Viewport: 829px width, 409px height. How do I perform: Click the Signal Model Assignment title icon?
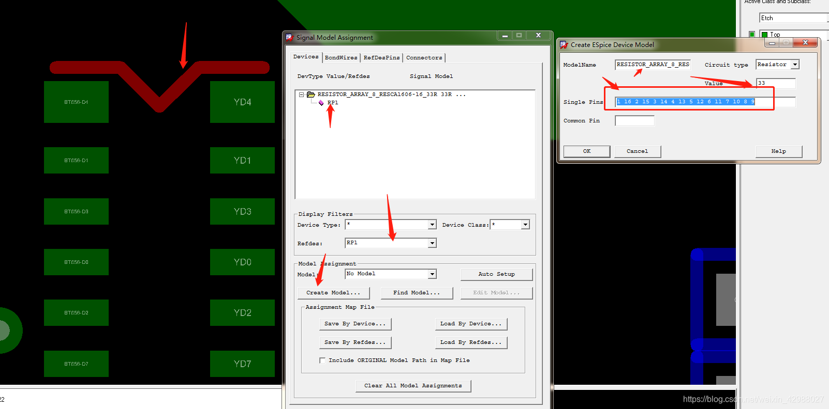(x=289, y=37)
